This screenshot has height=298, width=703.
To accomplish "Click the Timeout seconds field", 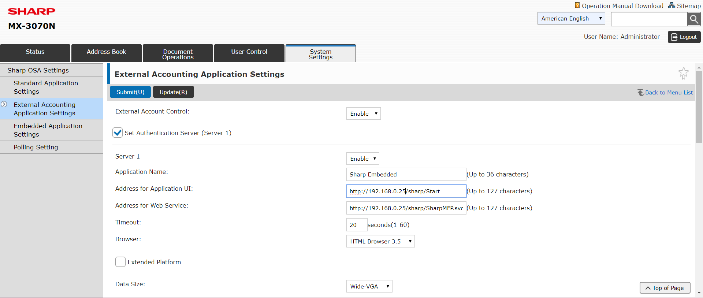I will coord(357,225).
